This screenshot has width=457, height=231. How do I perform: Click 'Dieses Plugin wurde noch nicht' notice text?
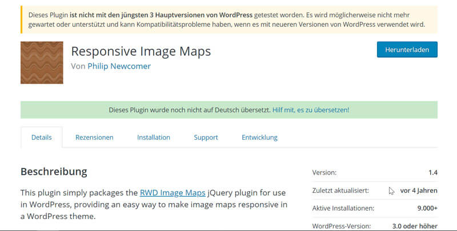(x=190, y=110)
